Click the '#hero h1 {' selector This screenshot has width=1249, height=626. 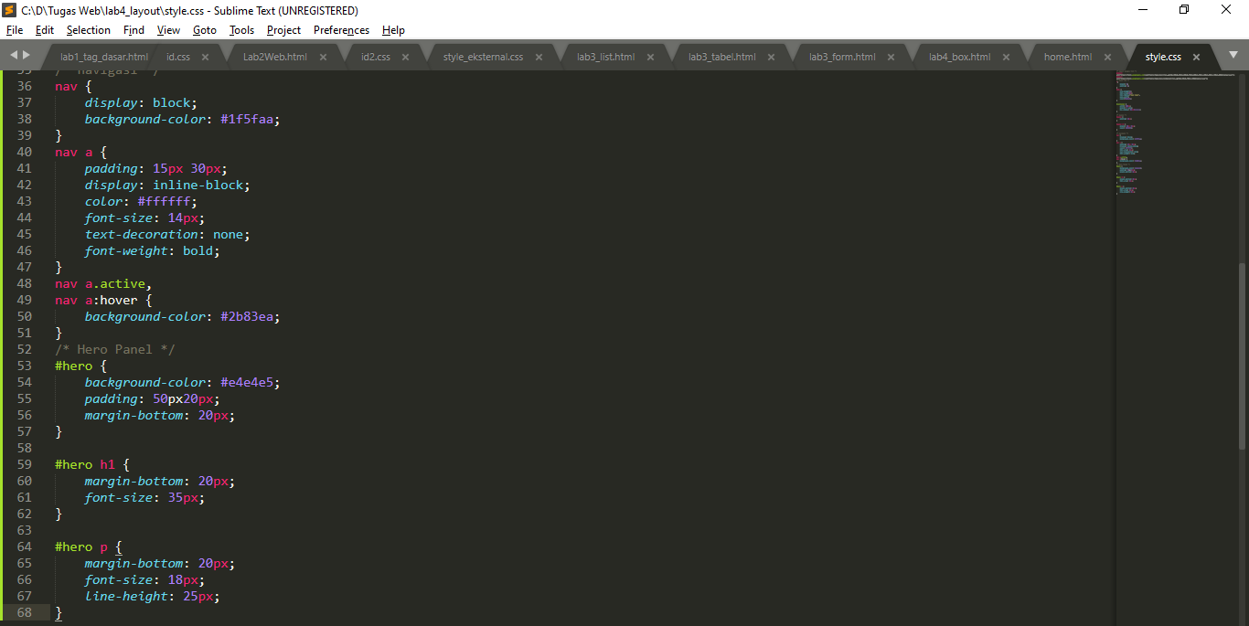[92, 464]
